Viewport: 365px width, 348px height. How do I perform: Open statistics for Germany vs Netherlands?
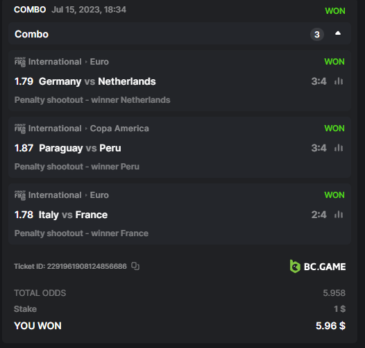[339, 81]
